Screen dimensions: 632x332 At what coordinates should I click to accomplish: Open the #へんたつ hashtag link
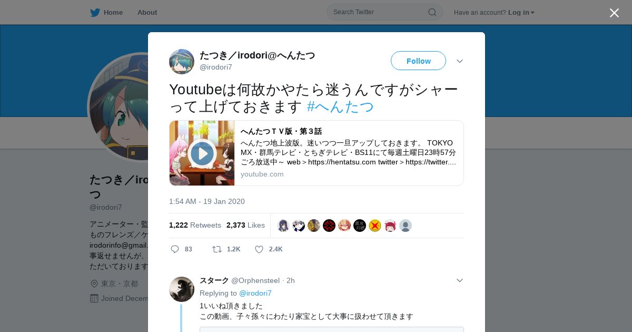tap(340, 106)
